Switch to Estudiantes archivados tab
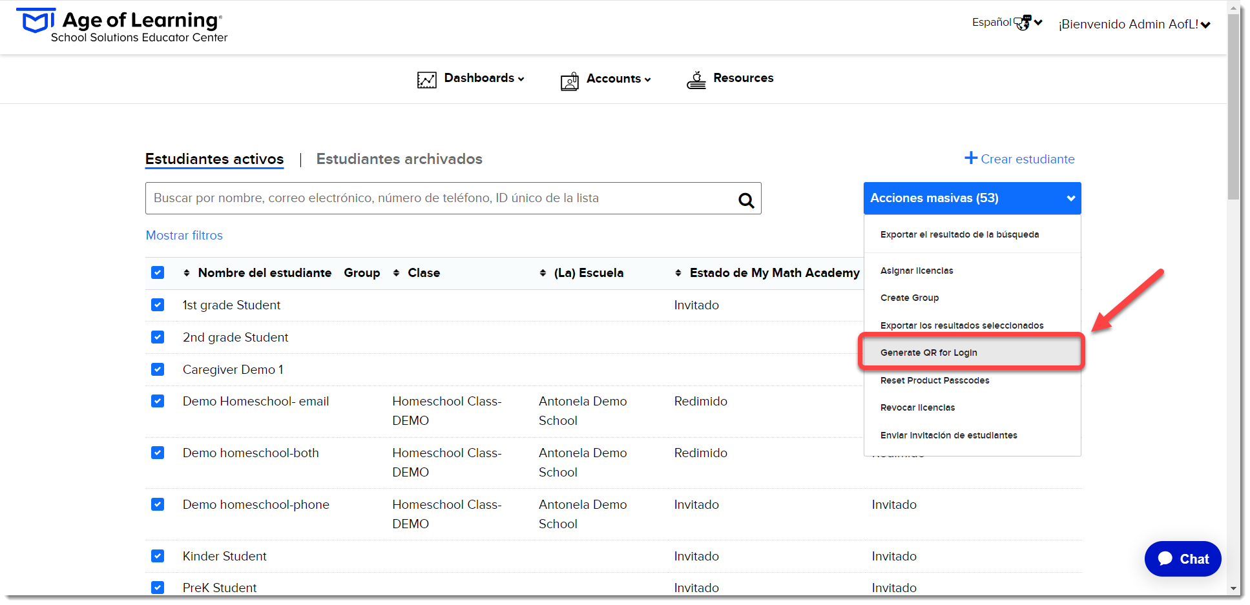 coord(399,159)
